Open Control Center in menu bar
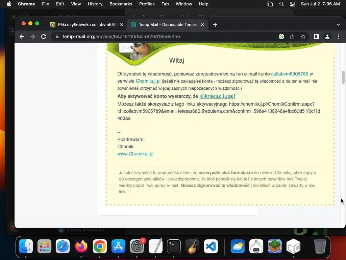Image resolution: width=346 pixels, height=260 pixels. (293, 4)
